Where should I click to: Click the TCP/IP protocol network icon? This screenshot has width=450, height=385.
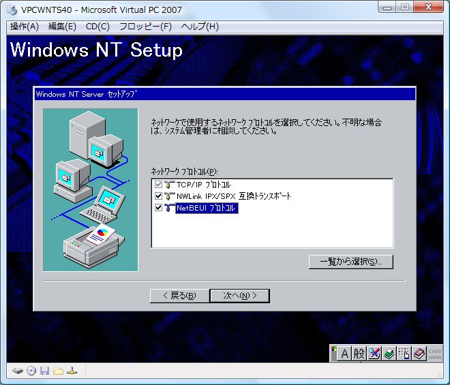pos(169,184)
